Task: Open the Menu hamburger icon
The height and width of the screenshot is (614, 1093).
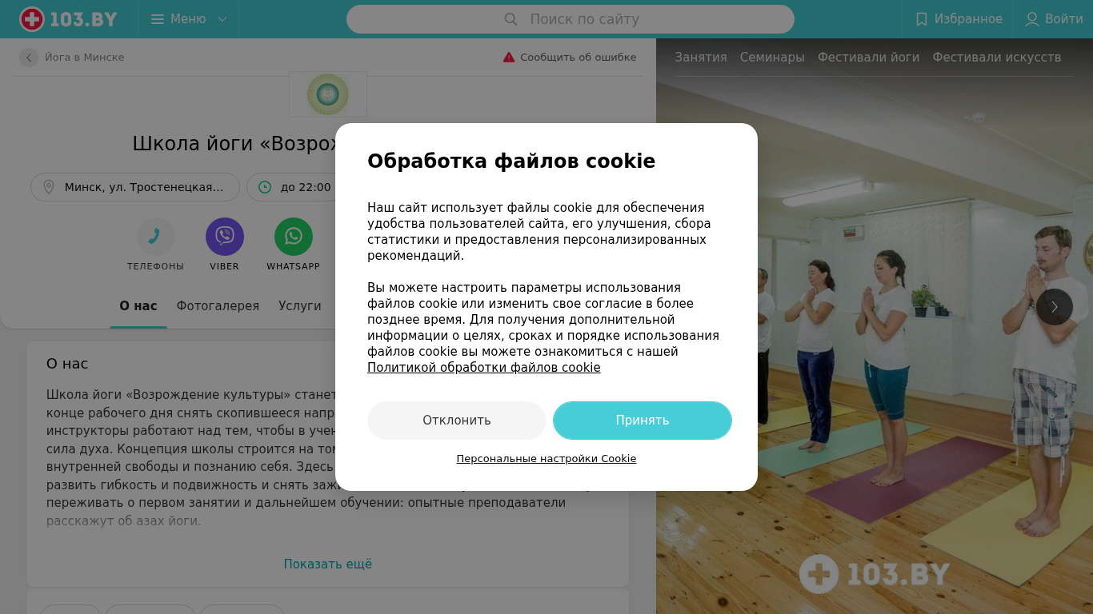Action: [158, 19]
